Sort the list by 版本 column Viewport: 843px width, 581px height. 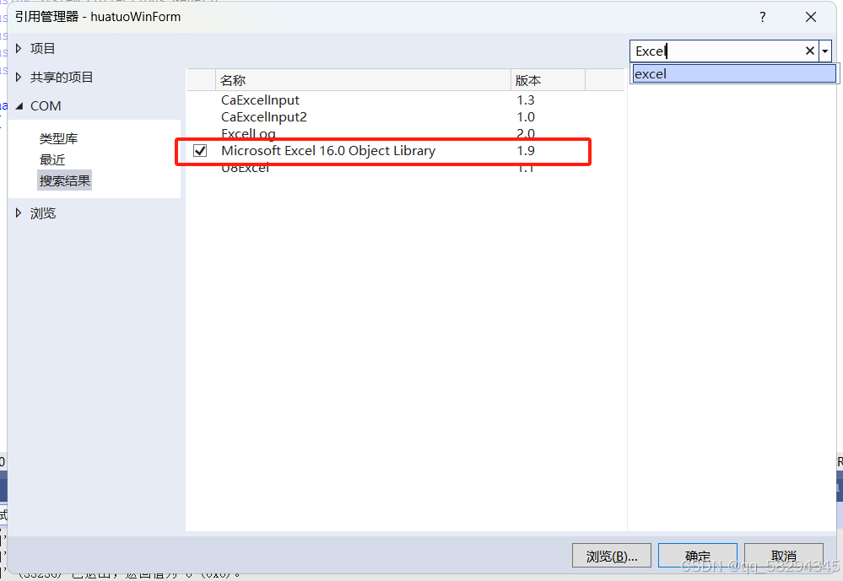pos(527,78)
